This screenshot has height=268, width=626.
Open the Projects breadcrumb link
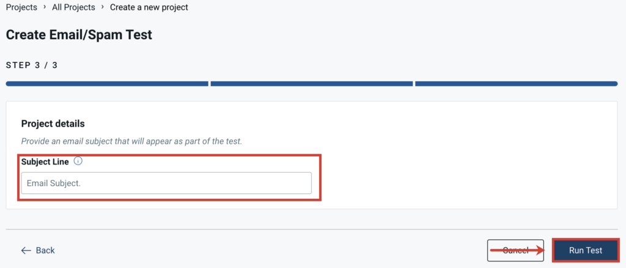21,7
